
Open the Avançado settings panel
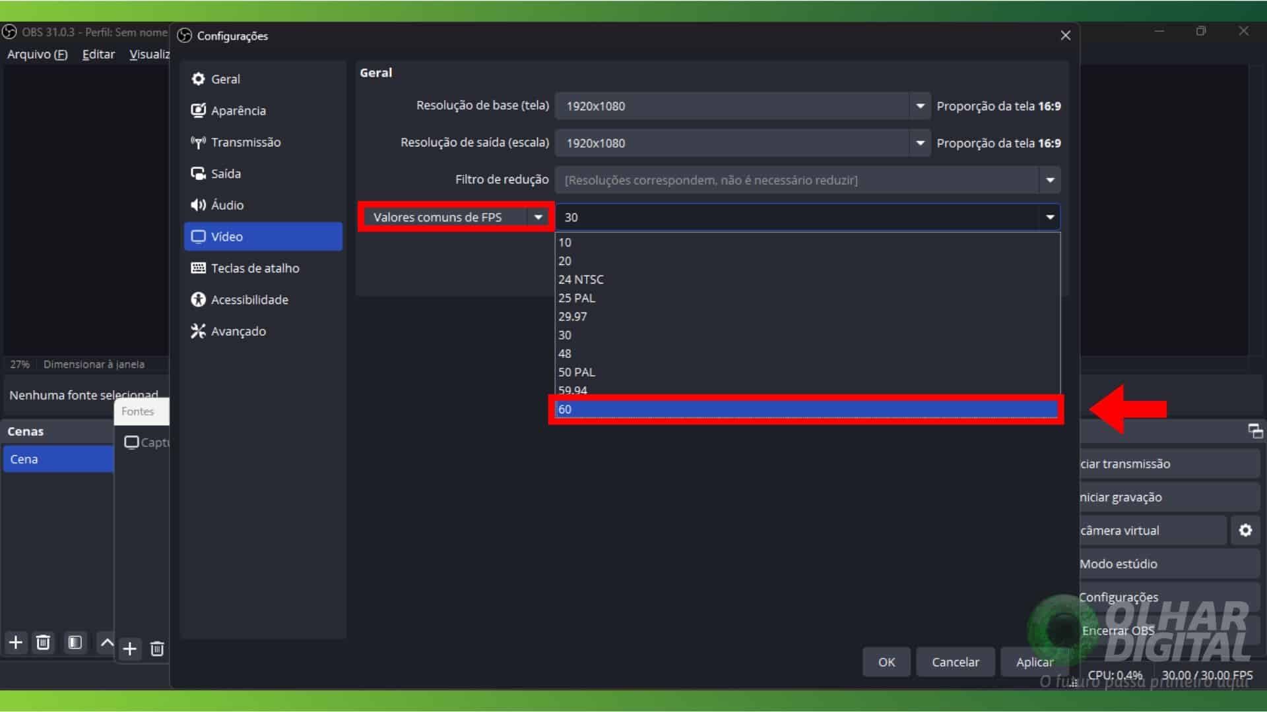[x=238, y=331]
